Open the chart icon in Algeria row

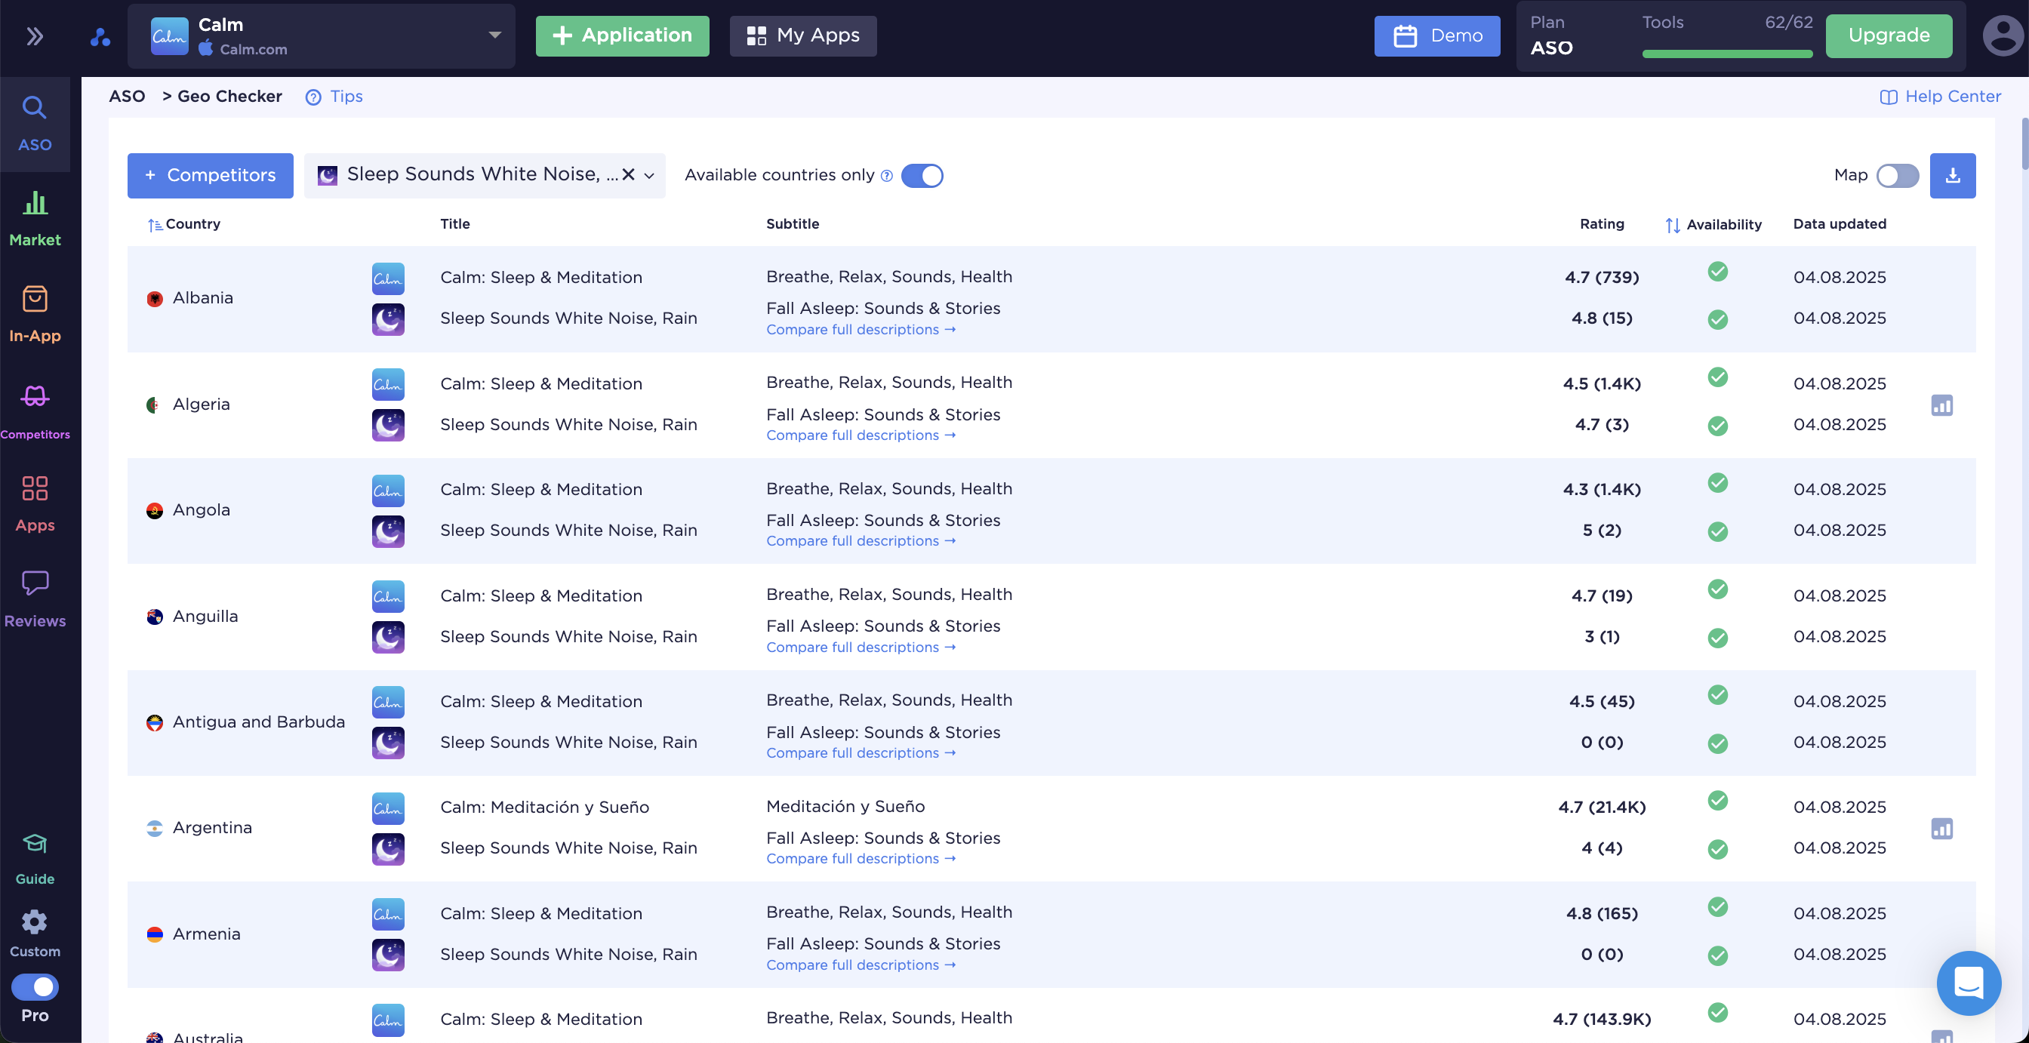[x=1941, y=405]
